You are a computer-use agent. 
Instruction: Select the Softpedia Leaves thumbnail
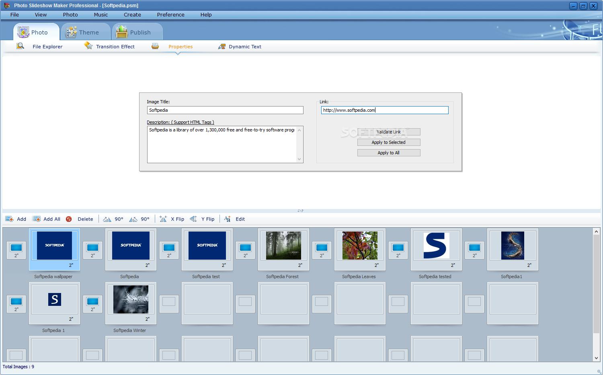pyautogui.click(x=360, y=250)
